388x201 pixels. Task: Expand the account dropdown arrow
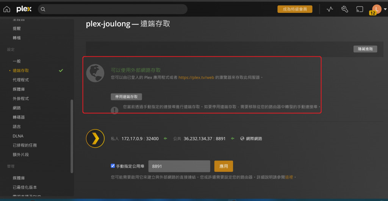[385, 9]
